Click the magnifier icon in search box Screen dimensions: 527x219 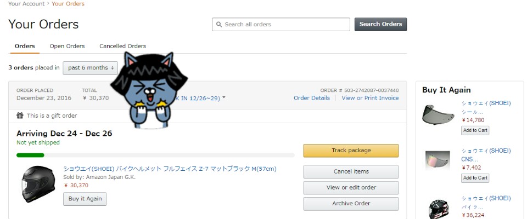pos(219,25)
